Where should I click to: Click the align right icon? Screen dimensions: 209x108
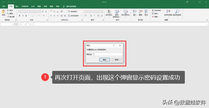coord(58,16)
